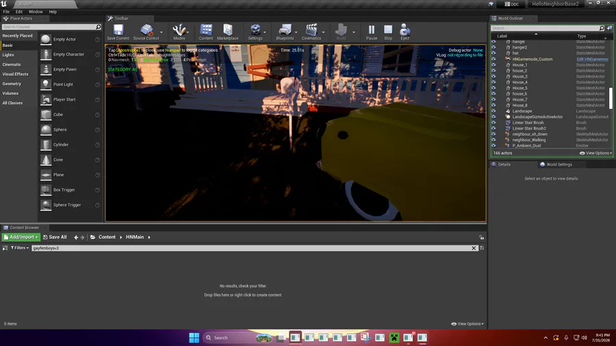Pause the play session
The image size is (616, 346).
371,30
